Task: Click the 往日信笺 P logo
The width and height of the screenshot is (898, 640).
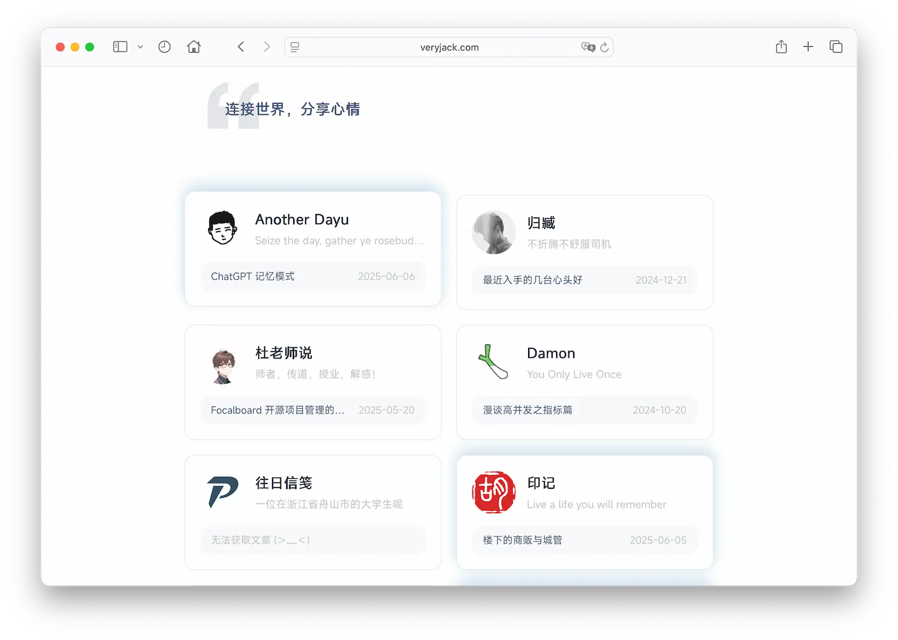Action: (223, 492)
